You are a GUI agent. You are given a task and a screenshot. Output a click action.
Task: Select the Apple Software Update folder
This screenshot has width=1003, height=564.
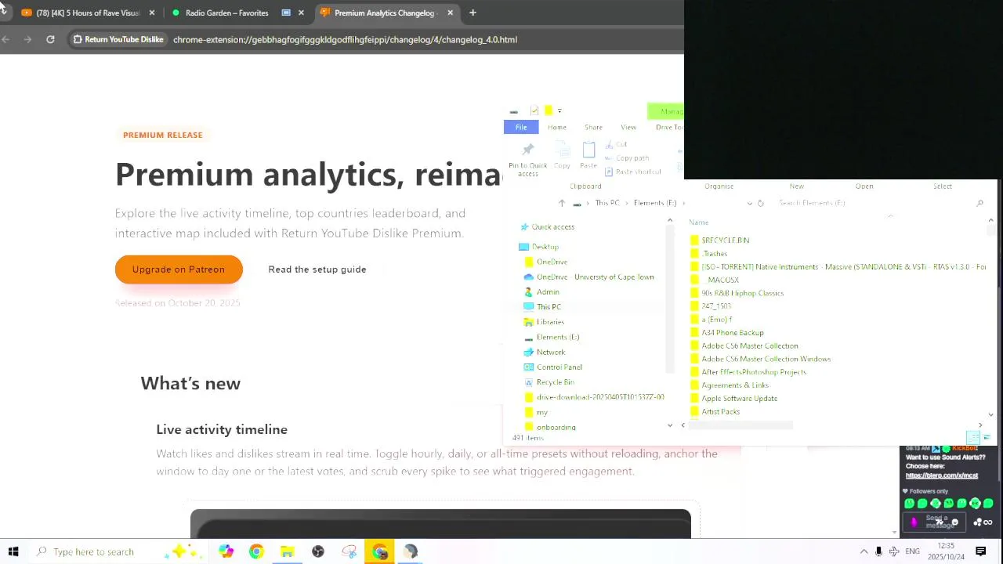[x=733, y=399]
